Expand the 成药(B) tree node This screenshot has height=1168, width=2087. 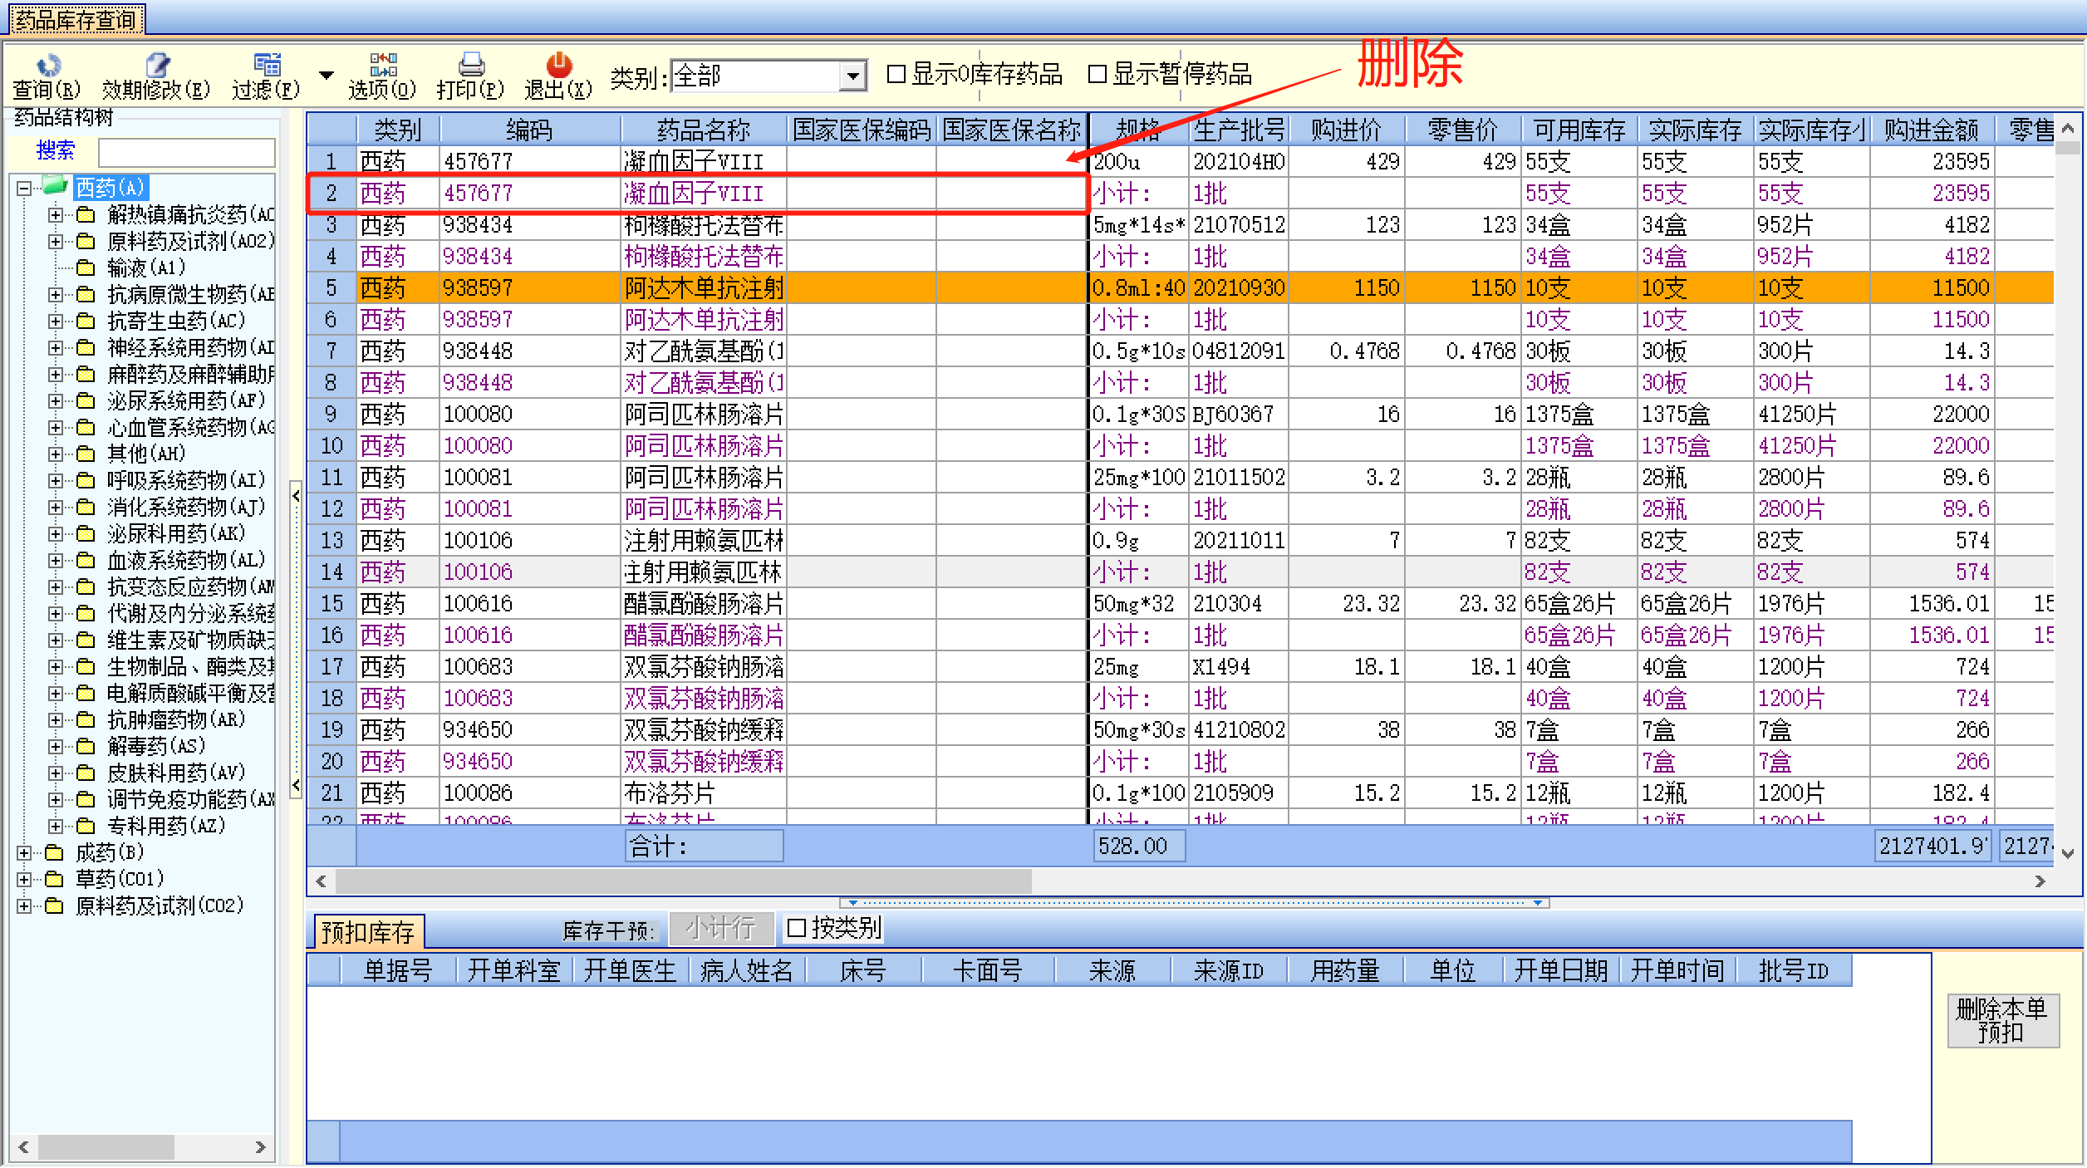[24, 853]
